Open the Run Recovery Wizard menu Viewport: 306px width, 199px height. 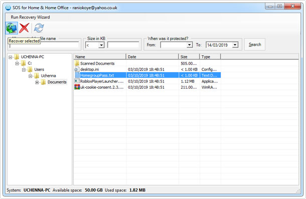[30, 17]
